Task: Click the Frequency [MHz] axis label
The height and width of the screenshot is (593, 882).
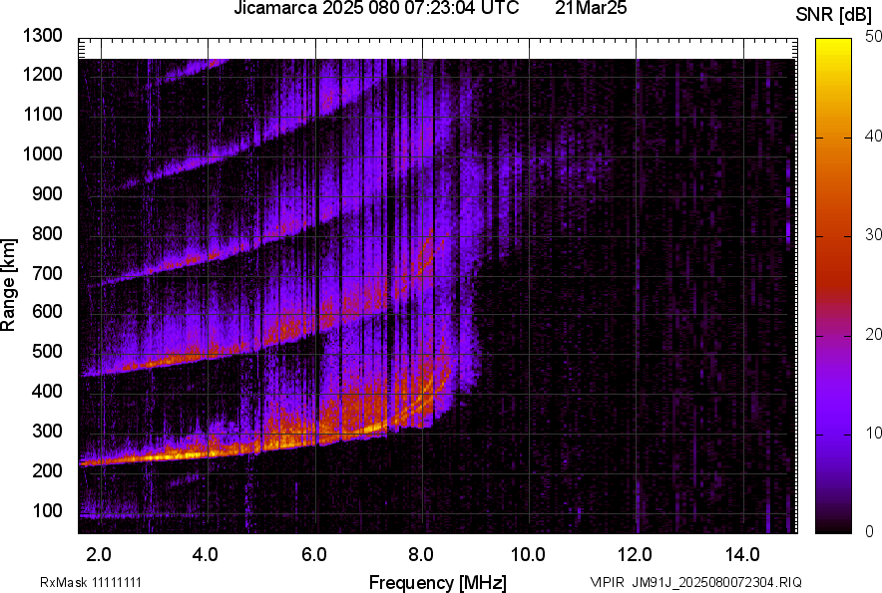Action: pos(437,582)
